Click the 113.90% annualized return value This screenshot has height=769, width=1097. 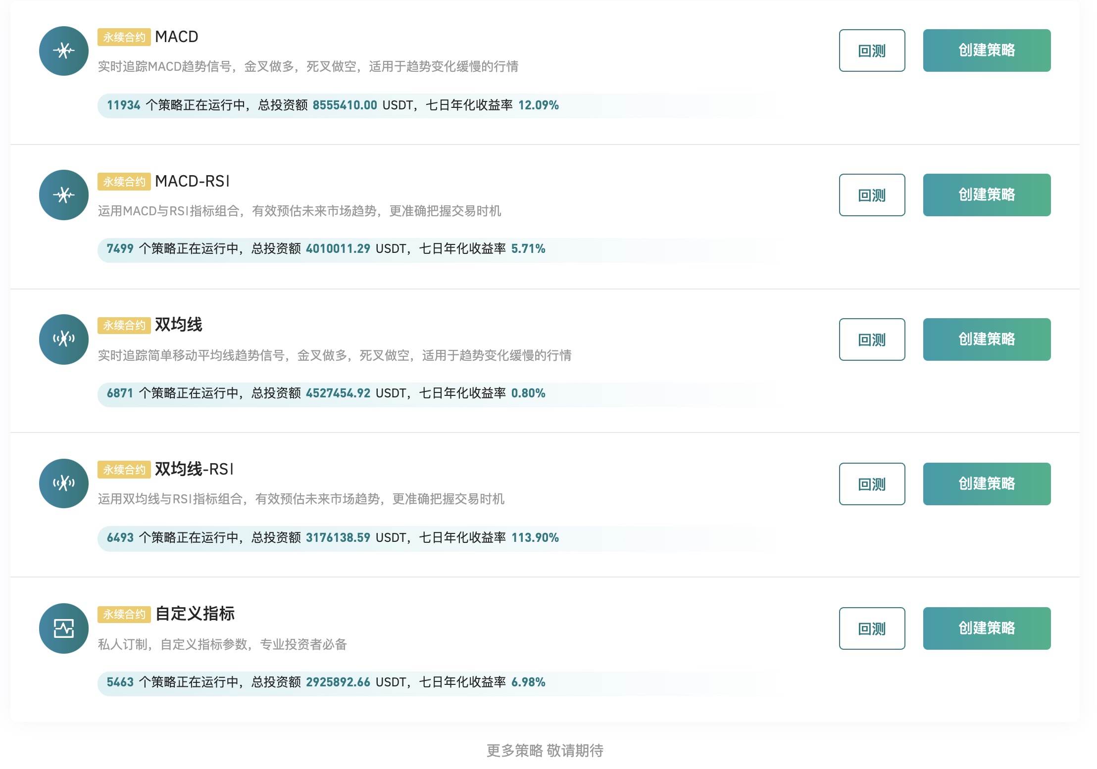535,537
